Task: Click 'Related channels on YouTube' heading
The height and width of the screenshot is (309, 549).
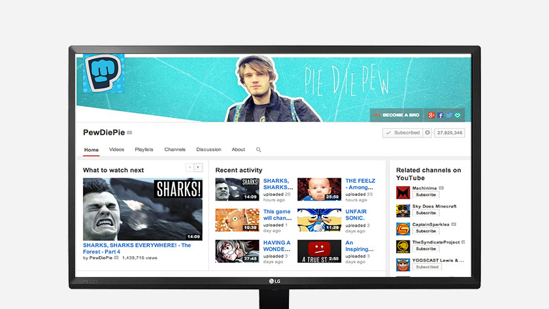Action: (x=429, y=174)
